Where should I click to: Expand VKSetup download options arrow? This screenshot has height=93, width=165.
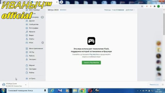click(26, 85)
